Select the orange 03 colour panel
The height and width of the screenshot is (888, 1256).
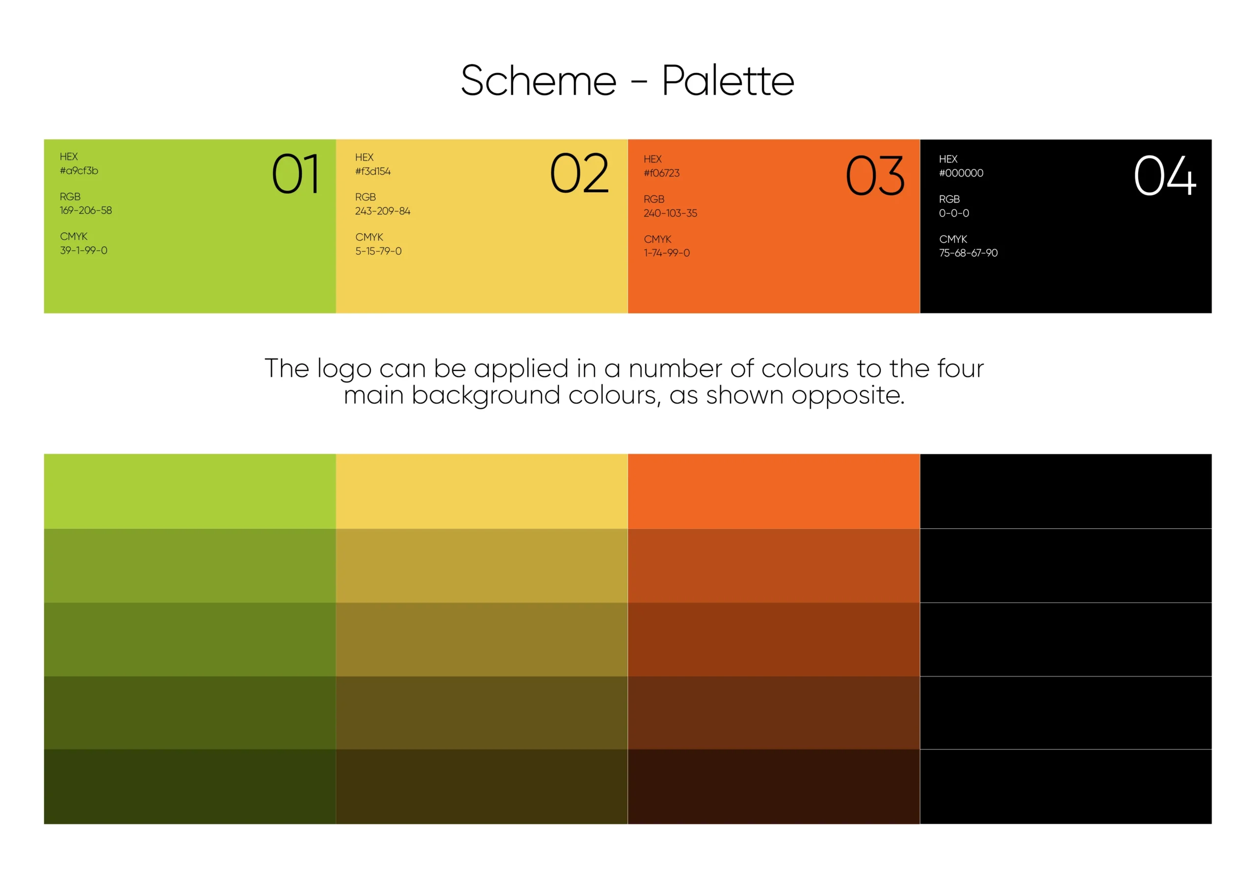pos(774,226)
